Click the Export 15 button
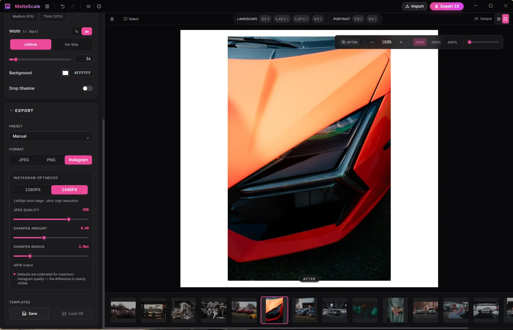 [447, 6]
